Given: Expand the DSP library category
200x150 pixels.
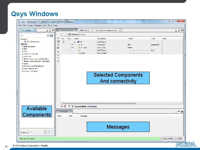Looking at the screenshot, I should click(x=22, y=51).
